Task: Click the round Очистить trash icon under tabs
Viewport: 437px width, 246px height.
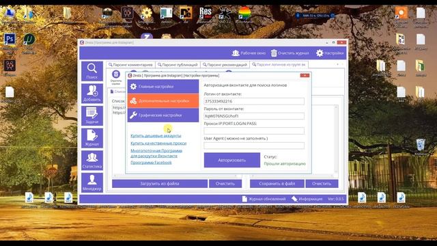Action: [116, 74]
